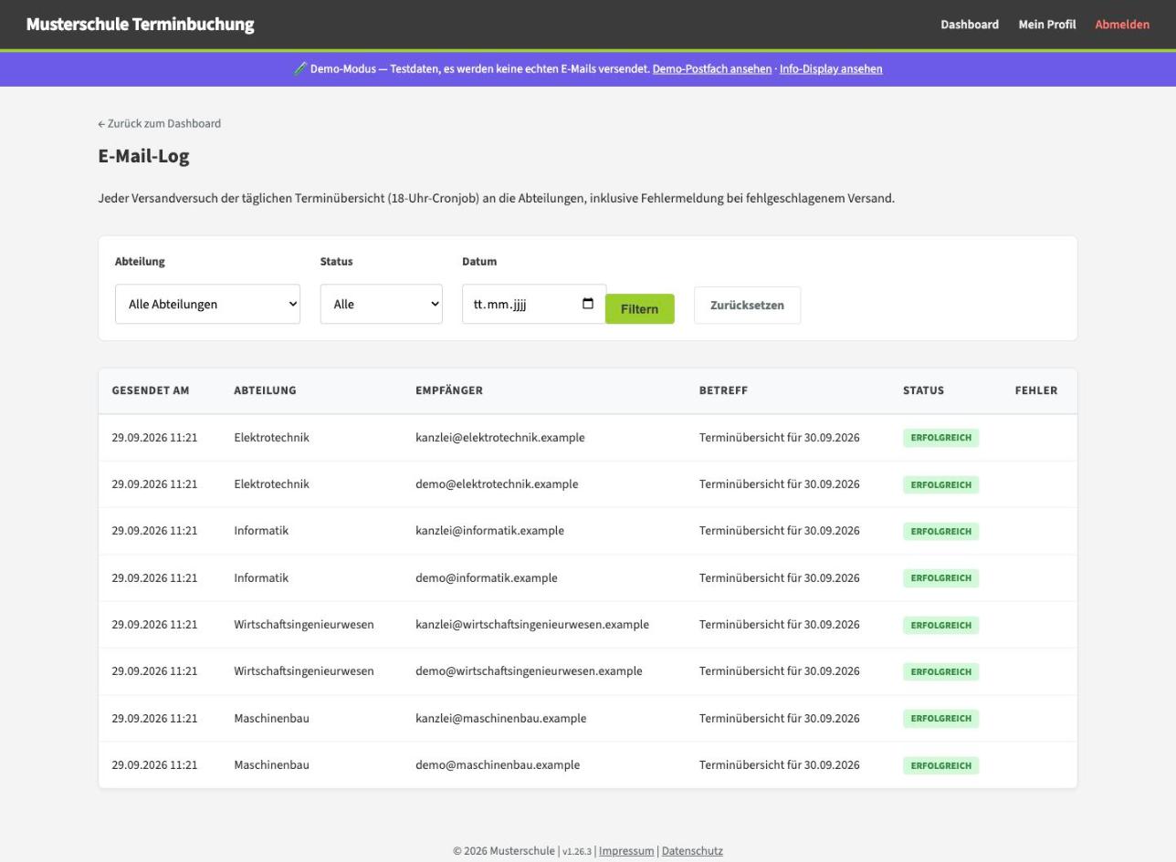
Task: Open the Abteilung dropdown
Action: (207, 304)
